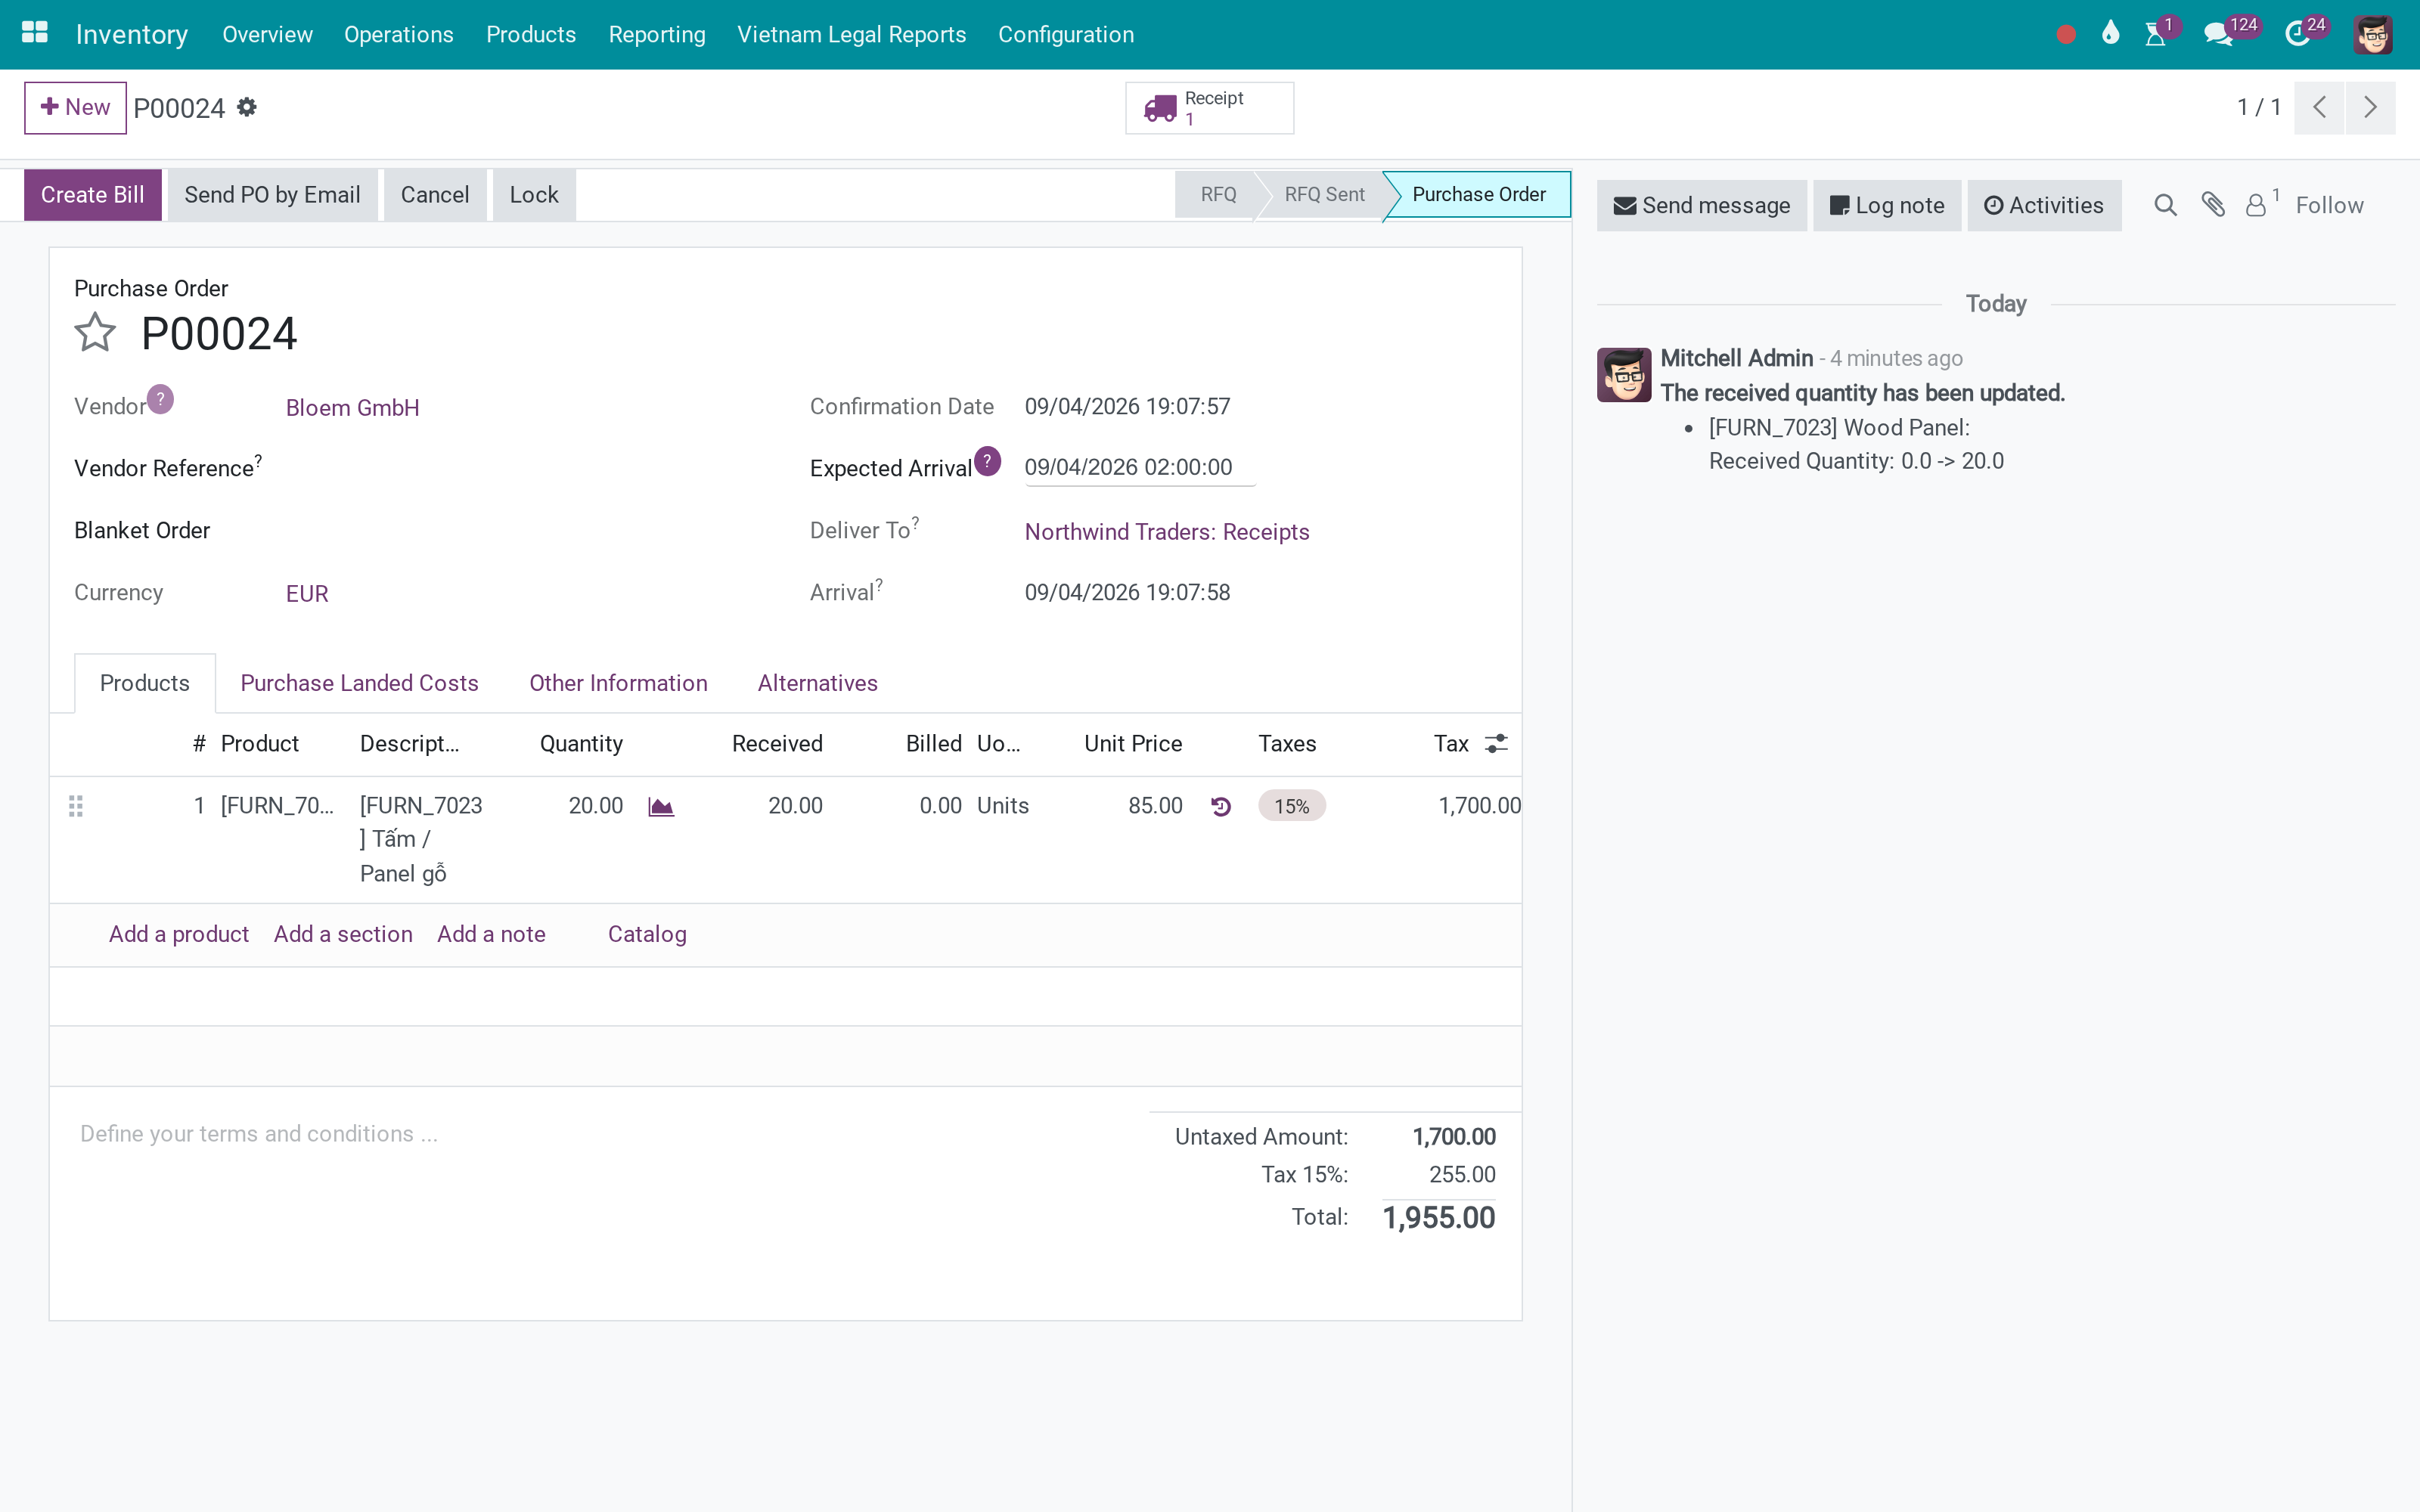The image size is (2420, 1512).
Task: Open the hourglass notifications icon
Action: (2155, 35)
